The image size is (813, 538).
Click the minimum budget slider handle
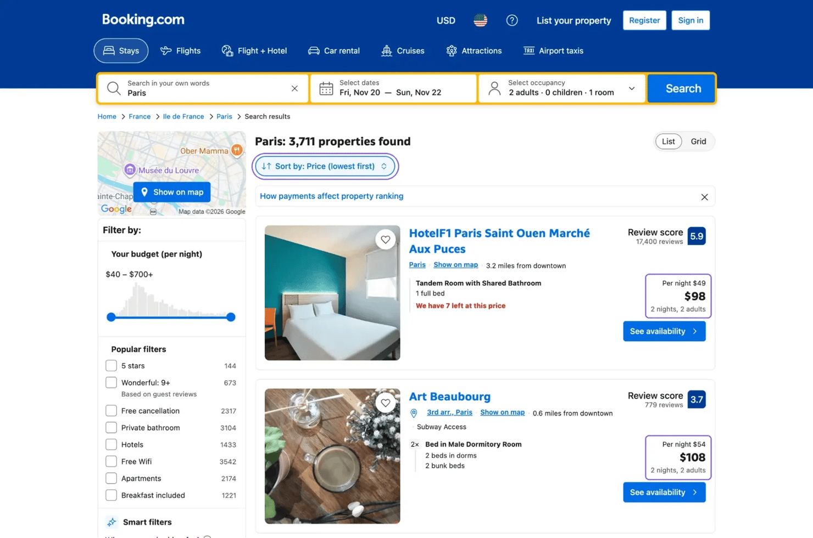(111, 317)
